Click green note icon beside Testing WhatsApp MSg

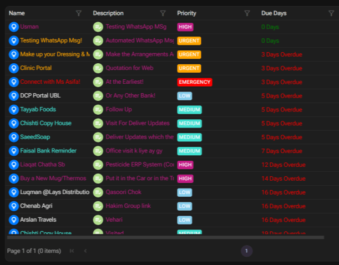(x=98, y=27)
